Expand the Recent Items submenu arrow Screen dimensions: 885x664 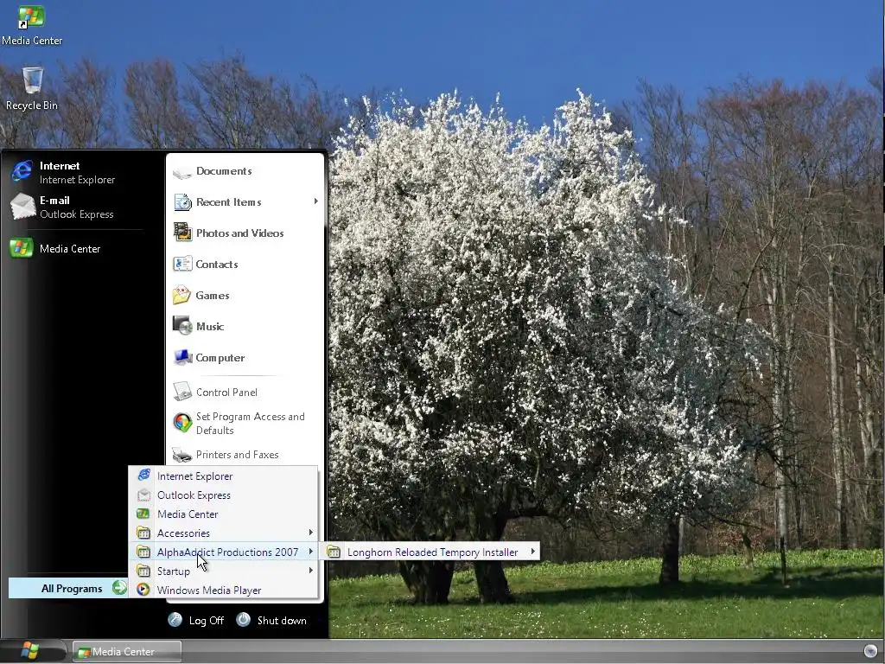(316, 201)
